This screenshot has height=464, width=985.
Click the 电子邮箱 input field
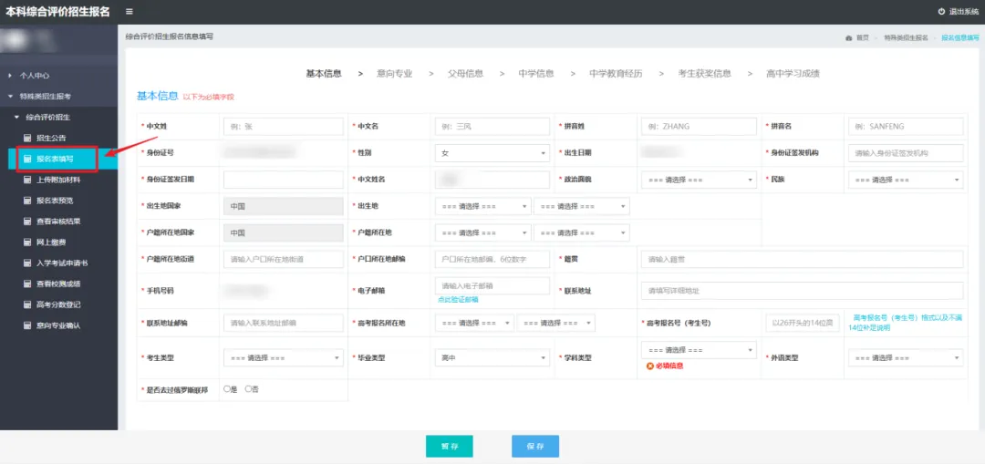pos(492,285)
